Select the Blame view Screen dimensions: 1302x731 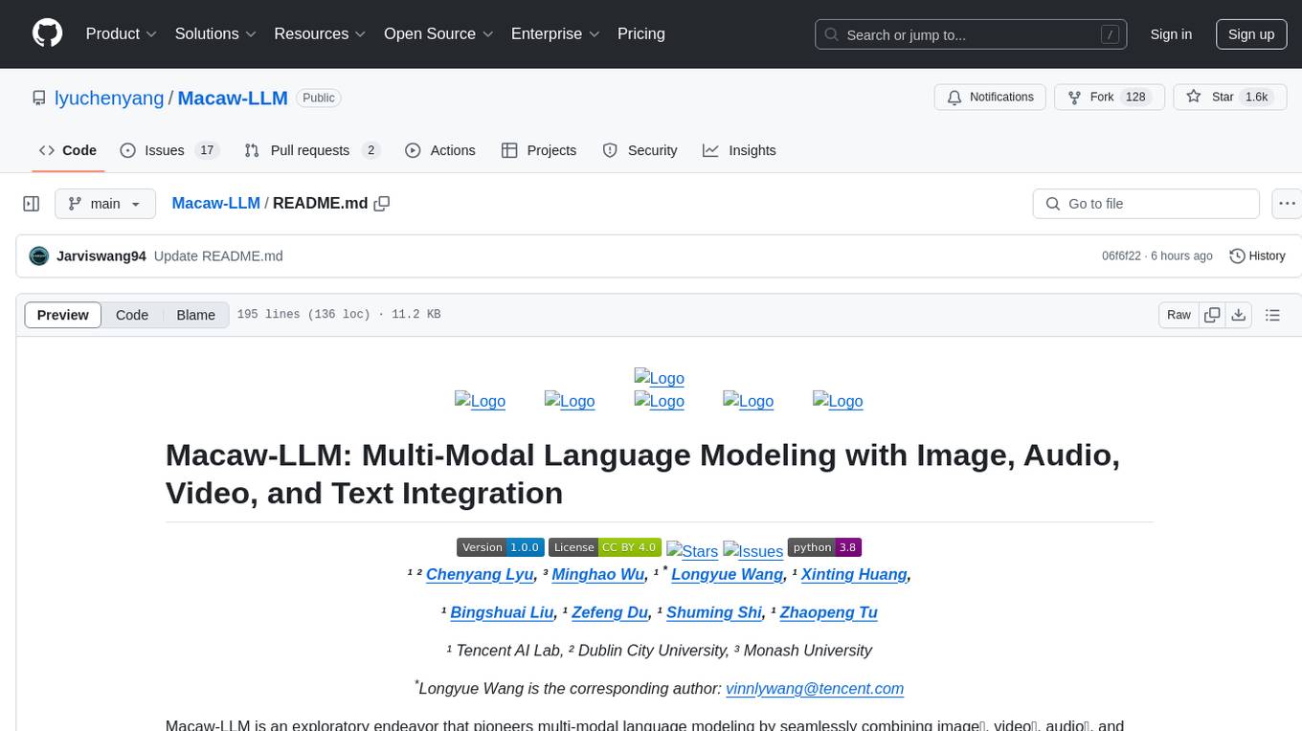(x=196, y=315)
